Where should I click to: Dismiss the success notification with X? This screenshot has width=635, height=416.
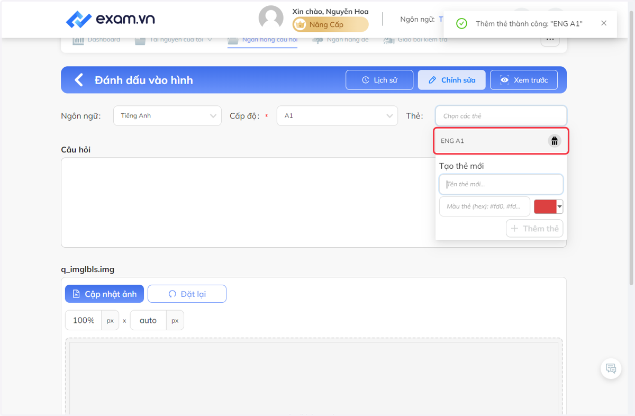[x=604, y=23]
